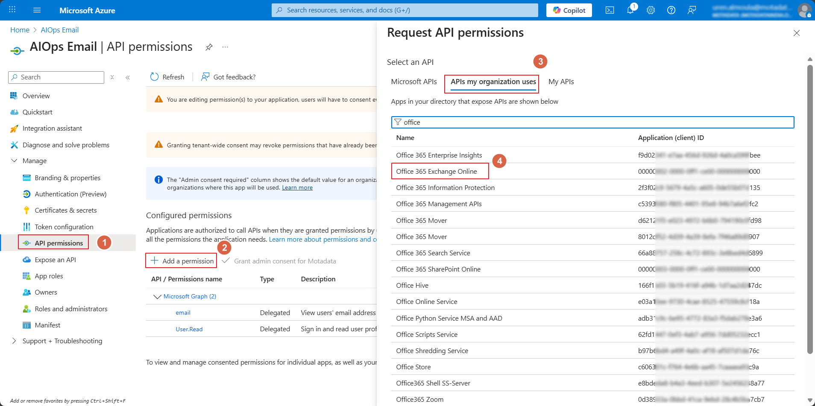Image resolution: width=815 pixels, height=406 pixels.
Task: Open portal settings gear icon
Action: click(651, 10)
